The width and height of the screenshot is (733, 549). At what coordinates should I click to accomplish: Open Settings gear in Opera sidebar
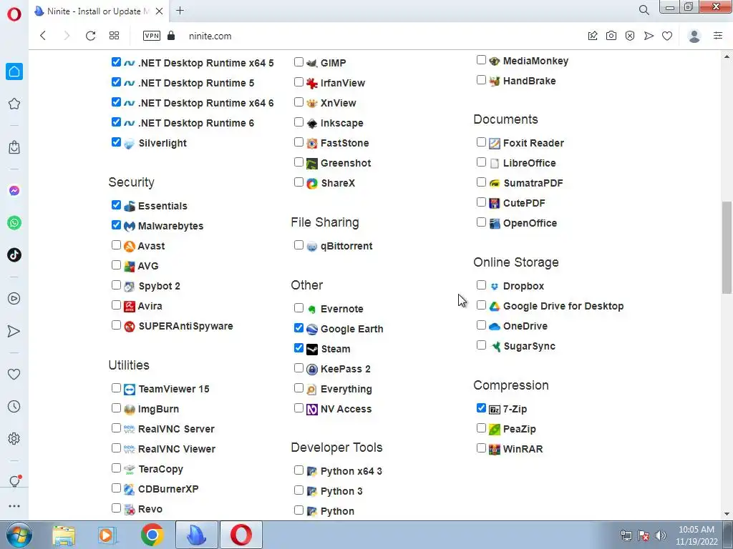click(x=14, y=438)
